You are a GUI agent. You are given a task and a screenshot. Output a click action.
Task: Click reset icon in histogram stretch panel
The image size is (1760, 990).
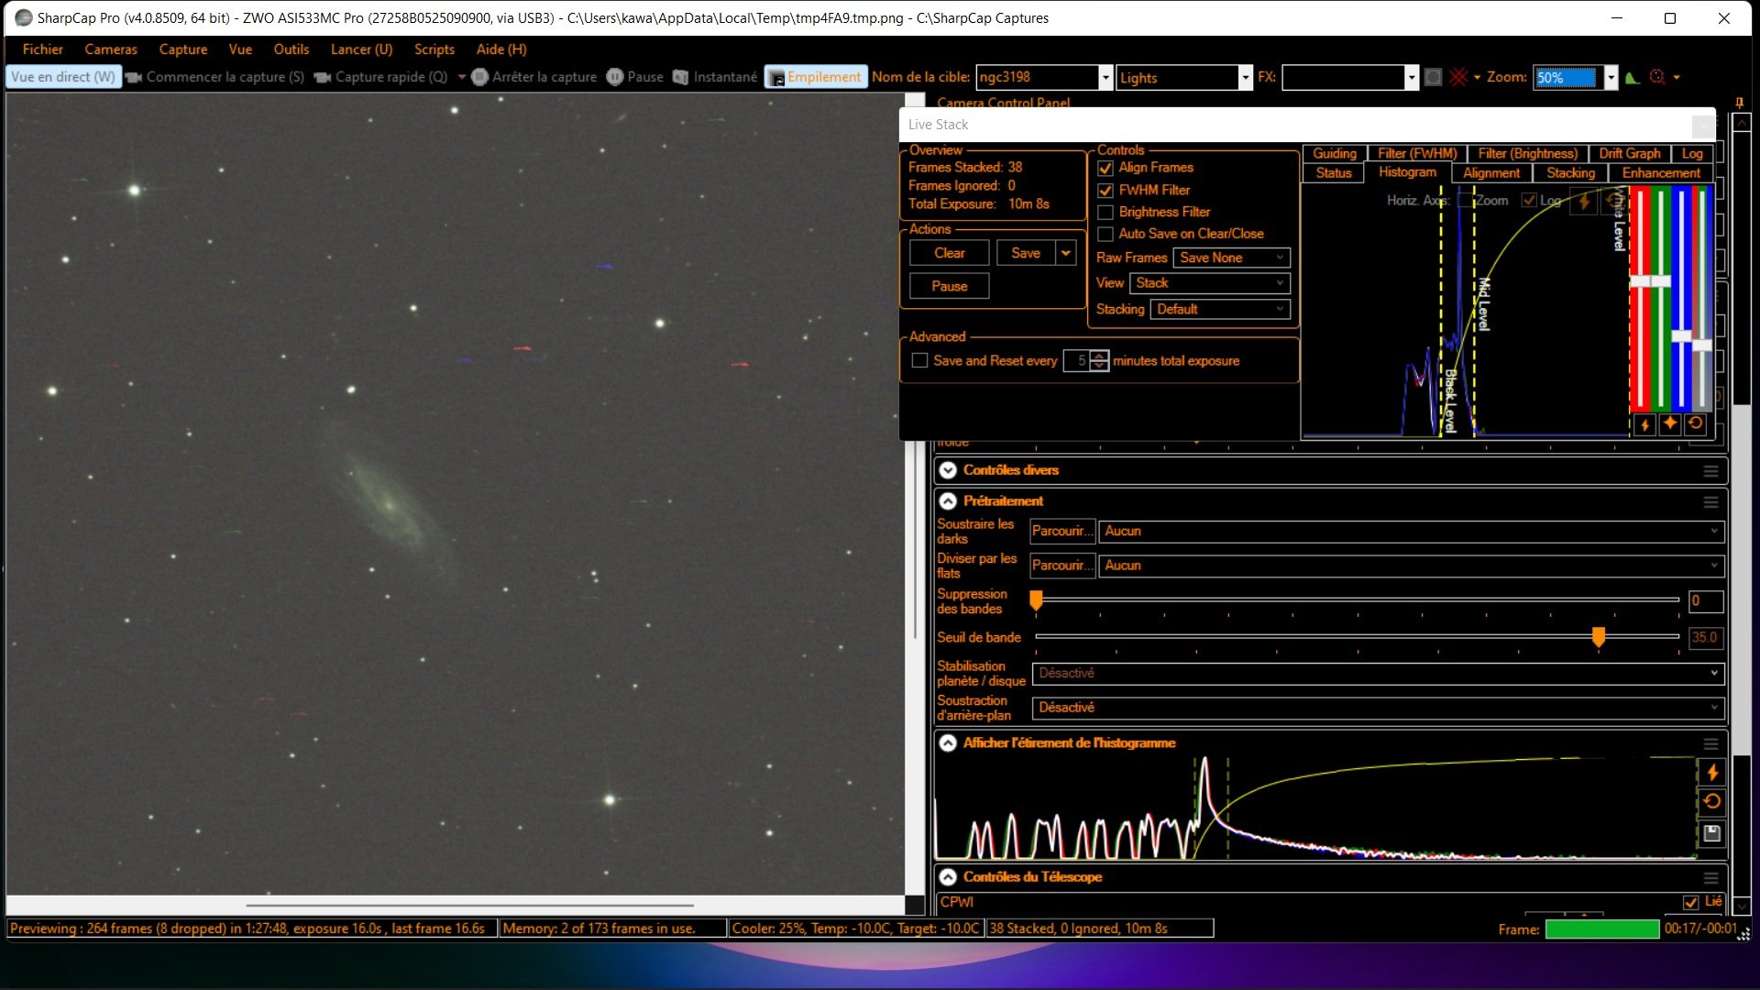(1711, 802)
